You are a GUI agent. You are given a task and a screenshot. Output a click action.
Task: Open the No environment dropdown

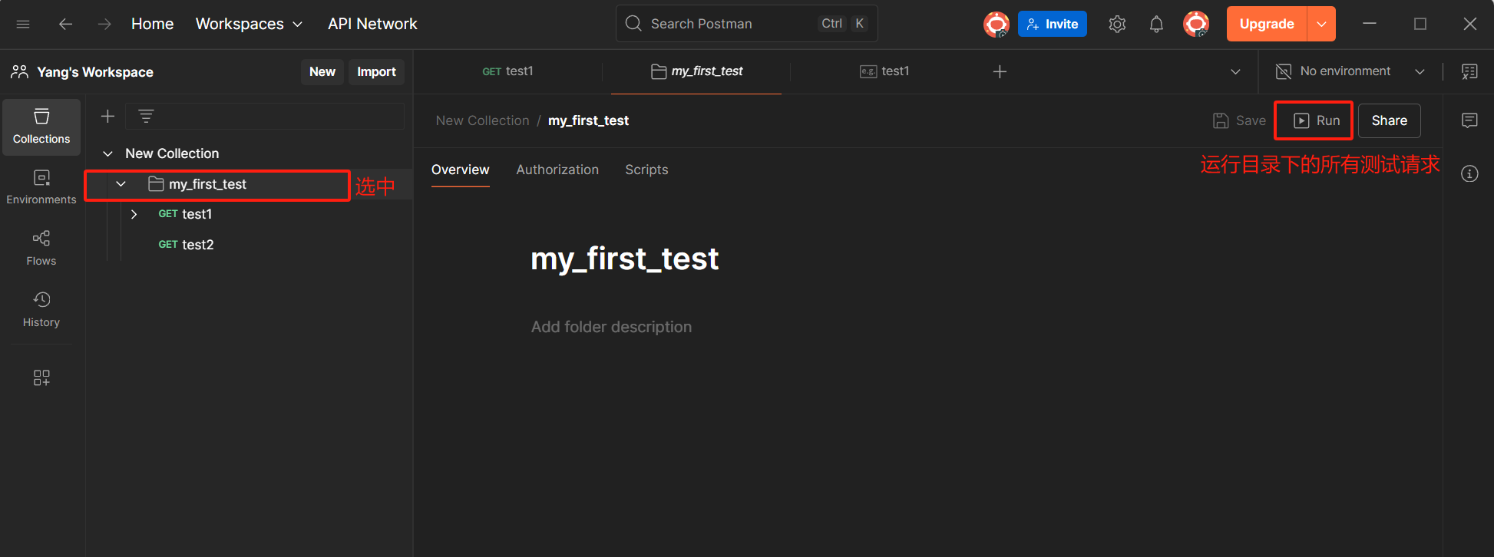[x=1350, y=71]
